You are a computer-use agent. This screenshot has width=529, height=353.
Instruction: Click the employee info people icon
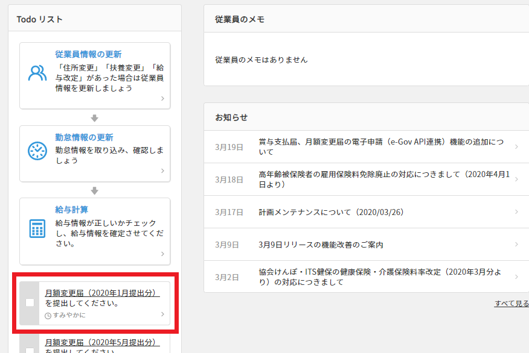tap(37, 73)
